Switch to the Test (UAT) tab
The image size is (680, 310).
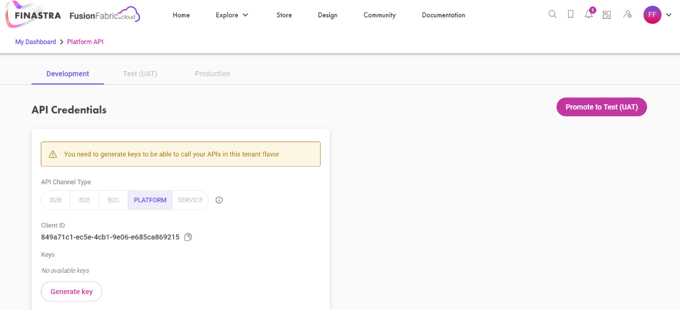[x=140, y=74]
